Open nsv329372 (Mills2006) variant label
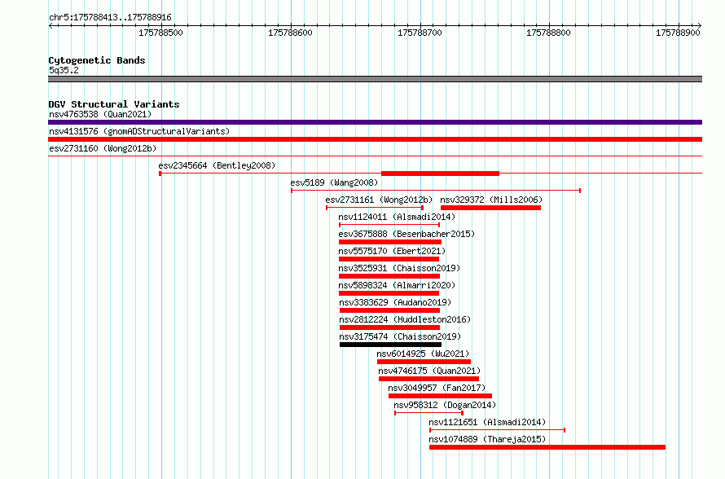 [491, 200]
